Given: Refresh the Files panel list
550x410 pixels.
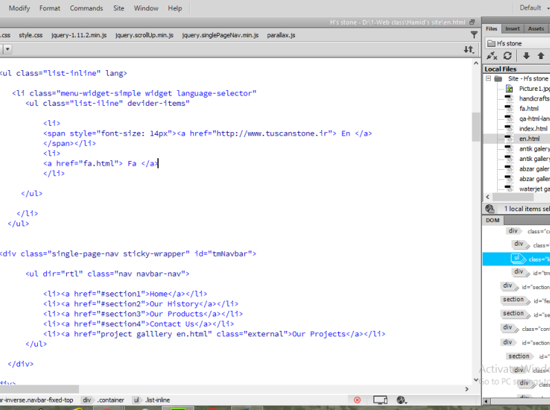Looking at the screenshot, I should (x=507, y=56).
